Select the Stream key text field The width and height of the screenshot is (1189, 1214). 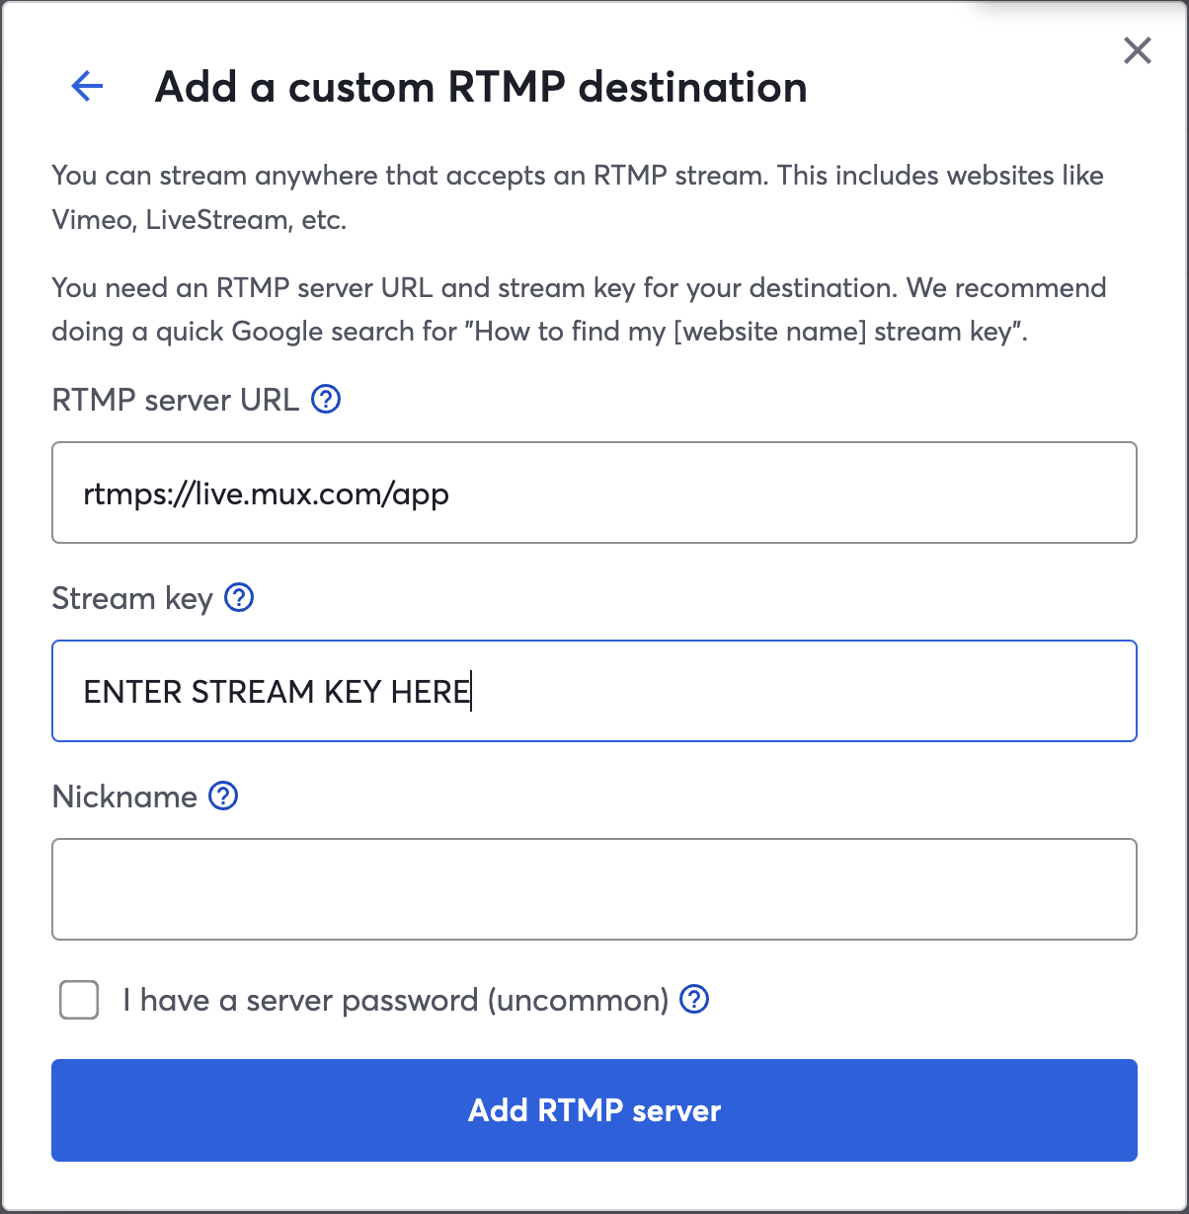click(594, 691)
